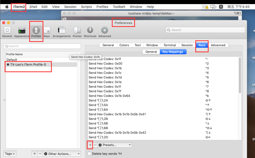Switch to the Terminal tab
Viewport: 255px width, 158px height.
pos(170,45)
